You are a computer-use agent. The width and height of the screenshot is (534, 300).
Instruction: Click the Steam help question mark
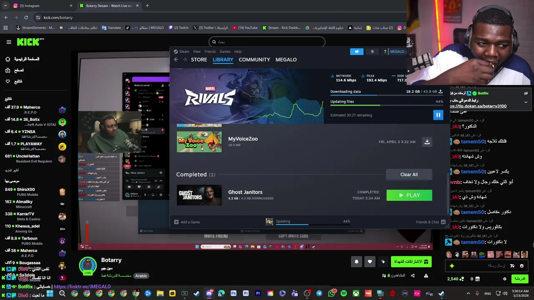pyautogui.click(x=385, y=52)
